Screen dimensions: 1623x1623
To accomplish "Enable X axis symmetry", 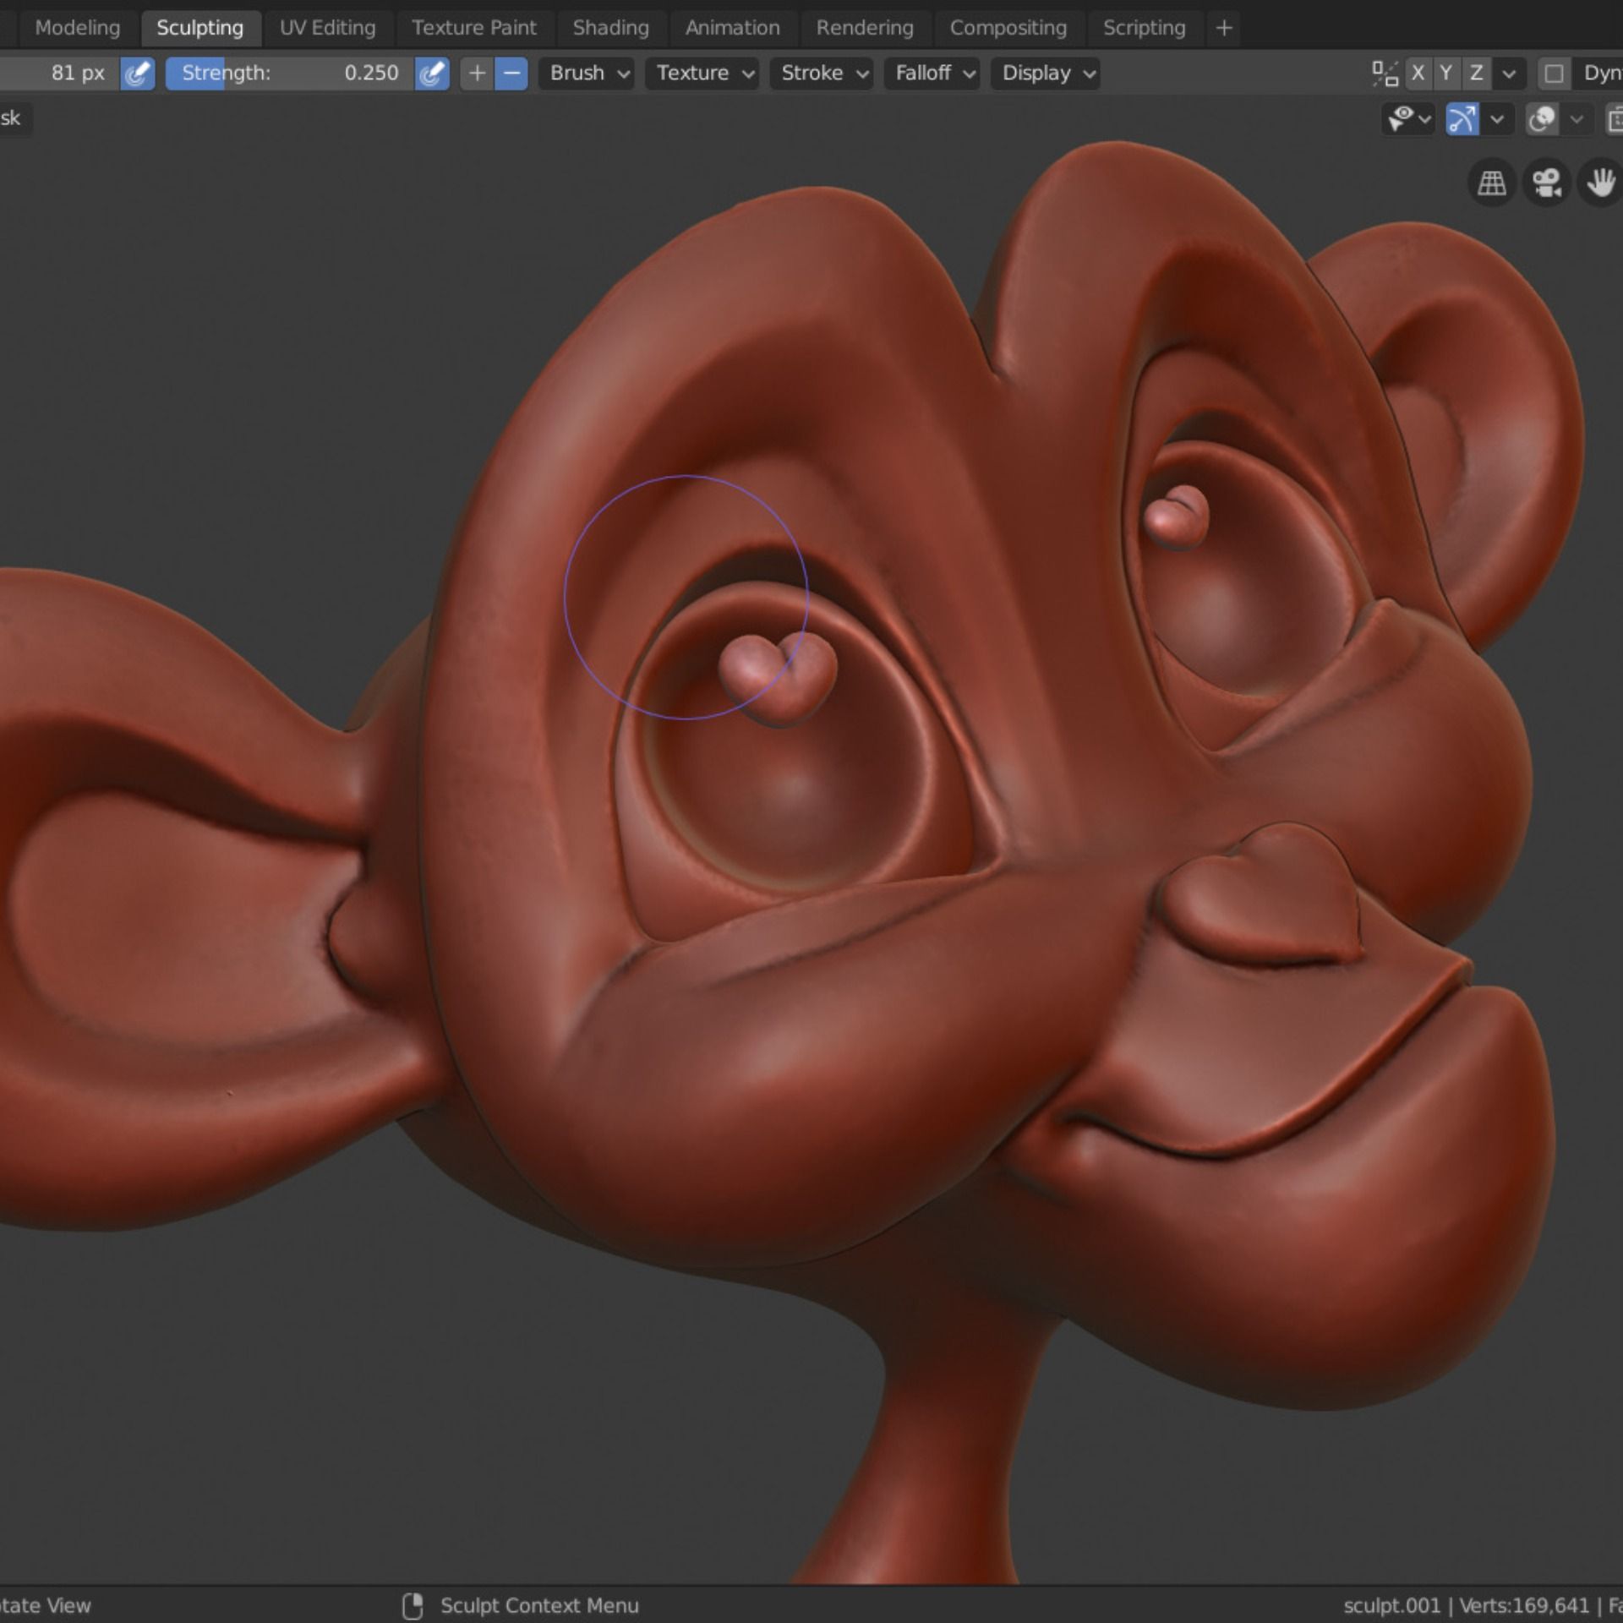I will [1418, 74].
